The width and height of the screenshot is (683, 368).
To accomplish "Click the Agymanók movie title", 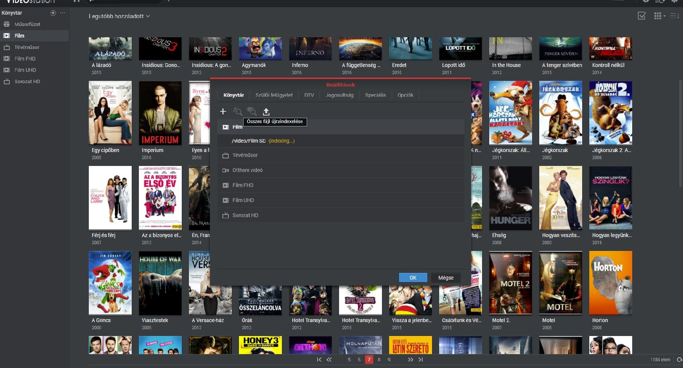I will [x=254, y=65].
